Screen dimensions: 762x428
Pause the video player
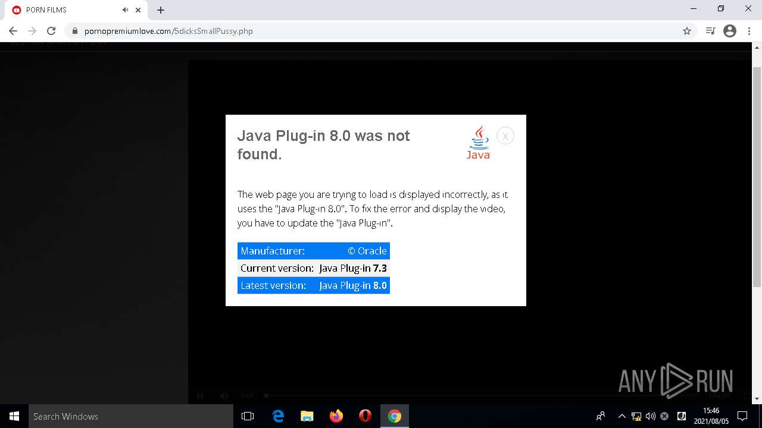(x=200, y=395)
